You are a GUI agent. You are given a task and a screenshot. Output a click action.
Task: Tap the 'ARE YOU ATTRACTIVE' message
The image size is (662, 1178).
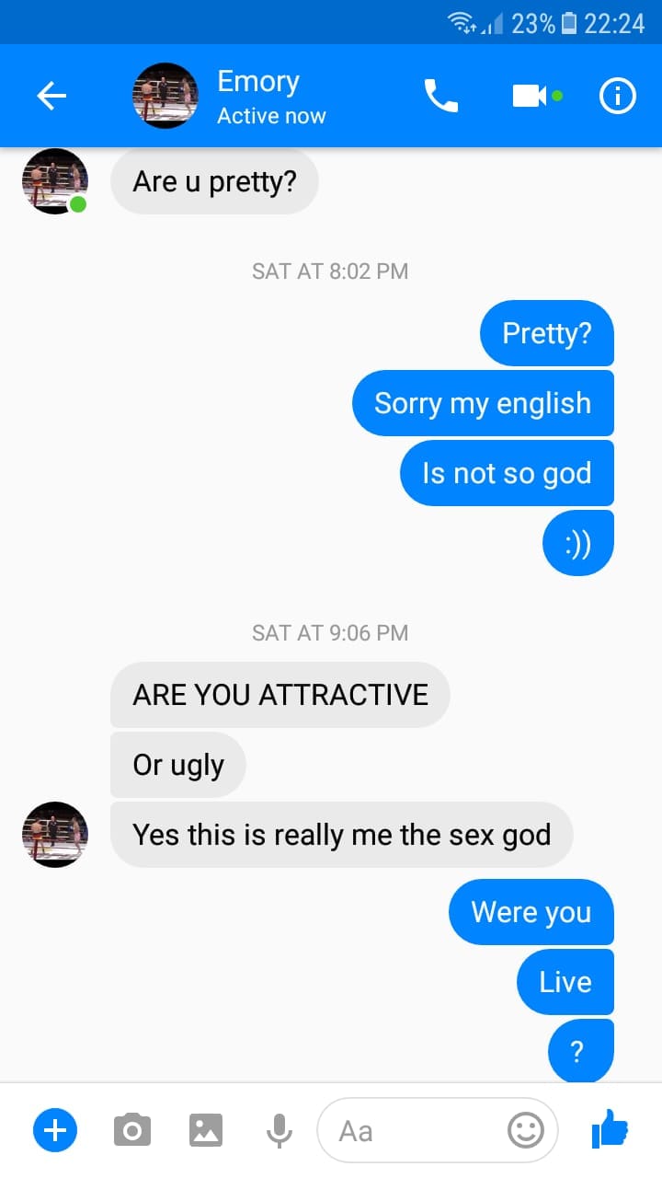point(280,694)
